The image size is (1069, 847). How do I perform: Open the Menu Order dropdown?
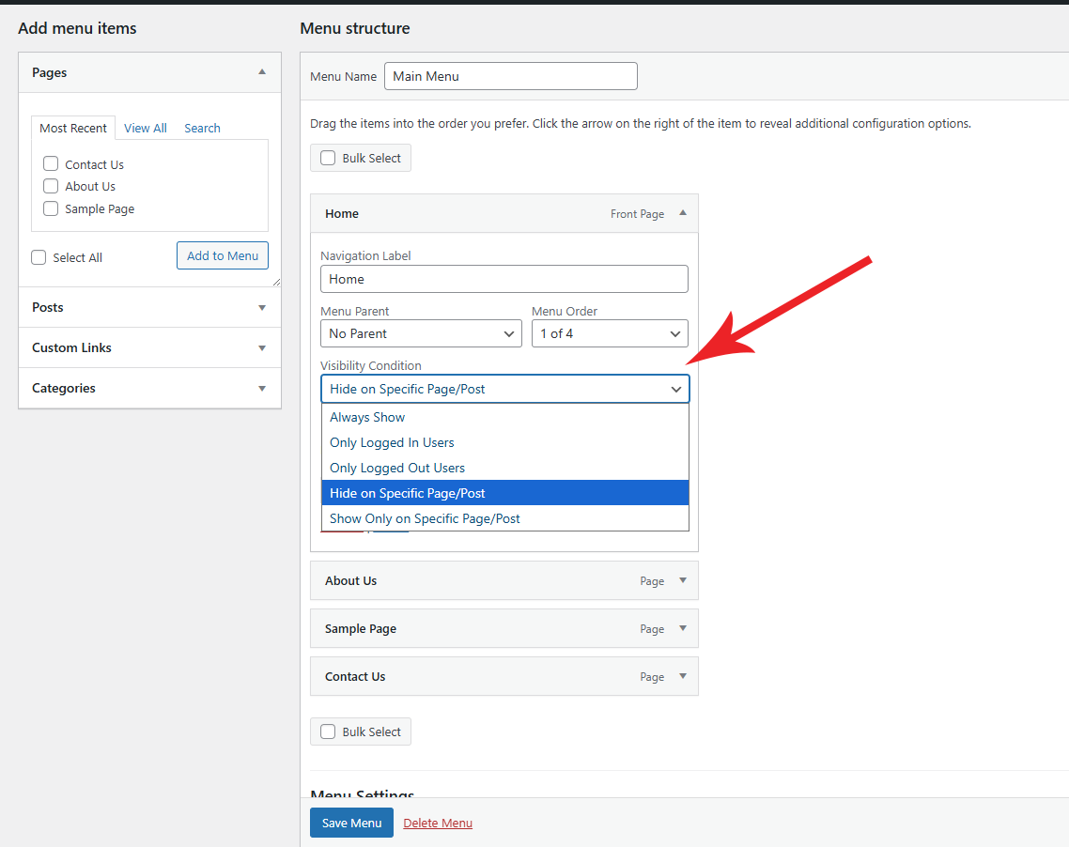[x=610, y=333]
